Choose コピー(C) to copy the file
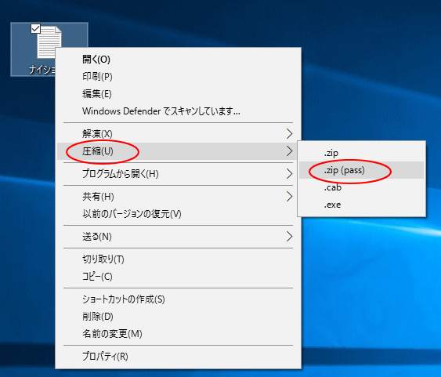The width and height of the screenshot is (441, 377). point(179,277)
